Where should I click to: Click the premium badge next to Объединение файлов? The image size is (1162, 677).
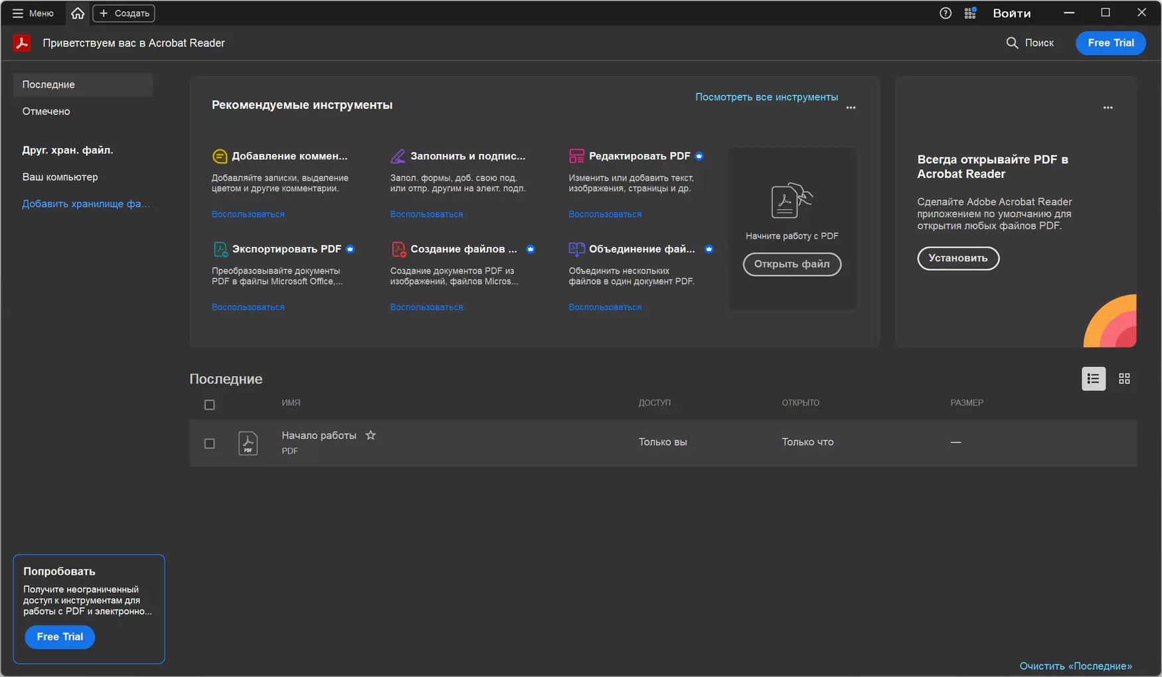709,249
